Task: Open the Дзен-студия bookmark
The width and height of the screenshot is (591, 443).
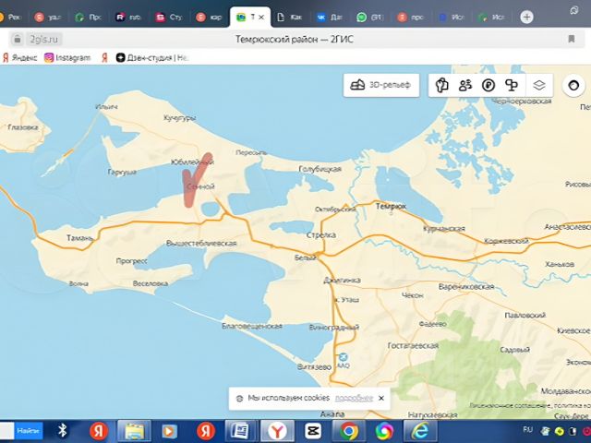Action: tap(151, 57)
